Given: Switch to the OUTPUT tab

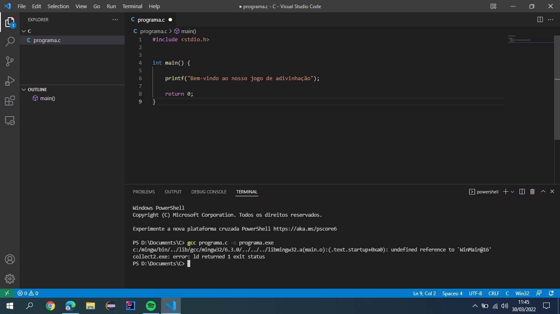Looking at the screenshot, I should 173,192.
